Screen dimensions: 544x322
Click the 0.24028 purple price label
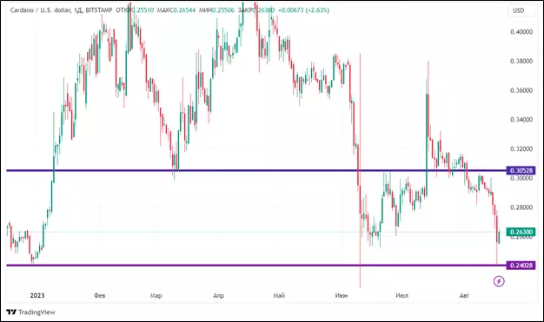tap(521, 266)
